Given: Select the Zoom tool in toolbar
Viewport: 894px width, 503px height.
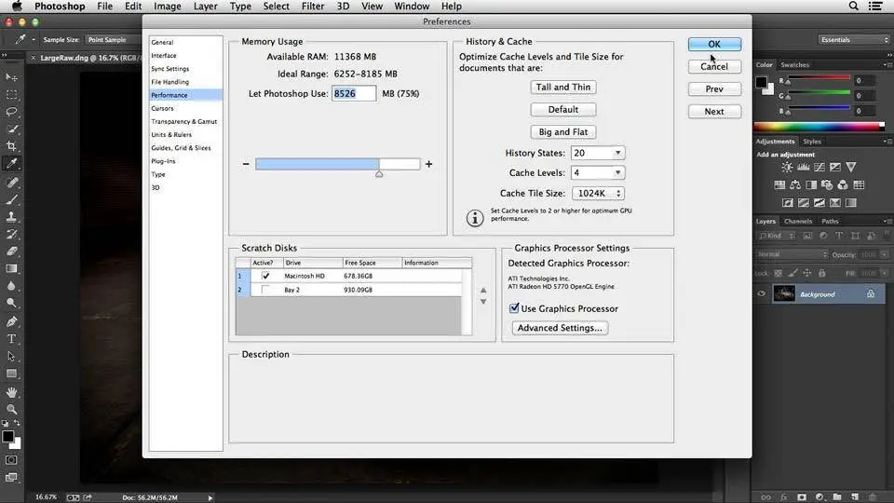Looking at the screenshot, I should [11, 410].
